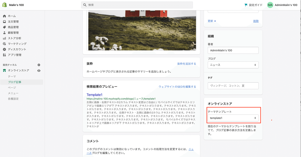This screenshot has width=301, height=157.
Task: Select テーマ under オンラインストア
Action: coord(12,76)
